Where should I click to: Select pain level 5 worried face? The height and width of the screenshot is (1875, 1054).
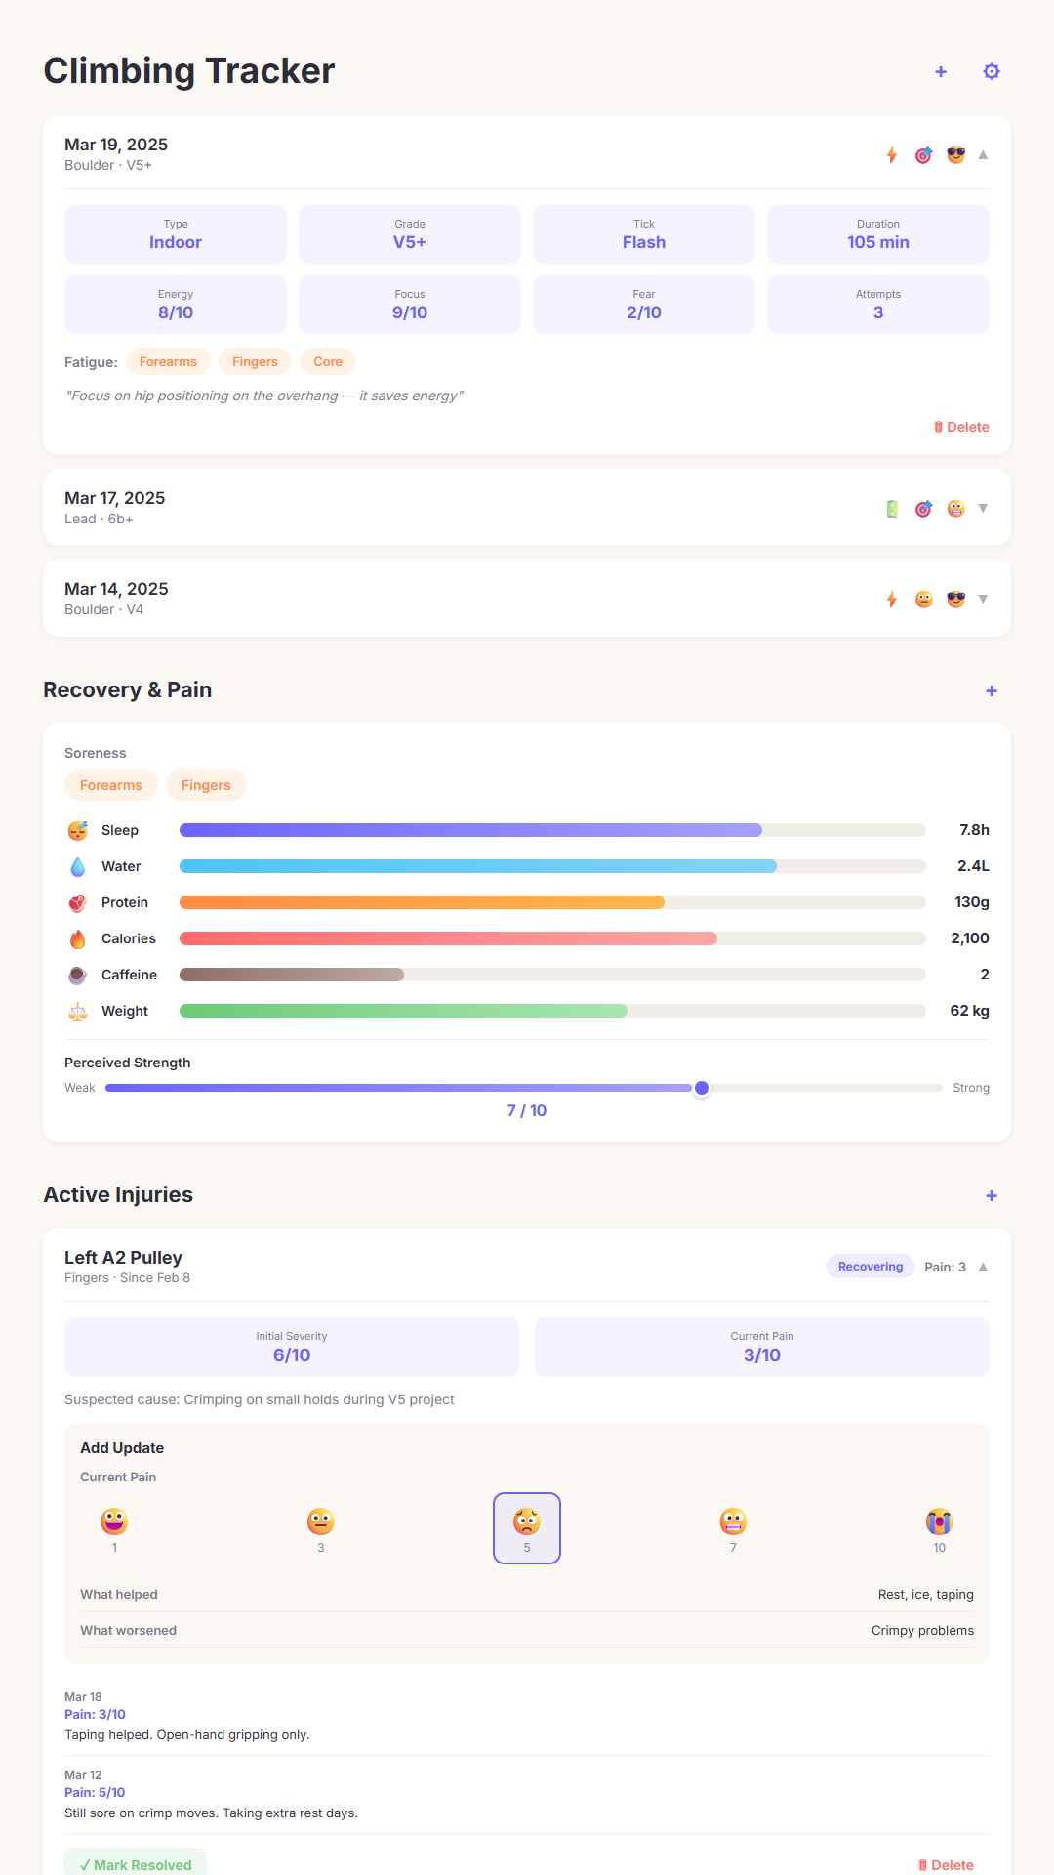[x=527, y=1528]
